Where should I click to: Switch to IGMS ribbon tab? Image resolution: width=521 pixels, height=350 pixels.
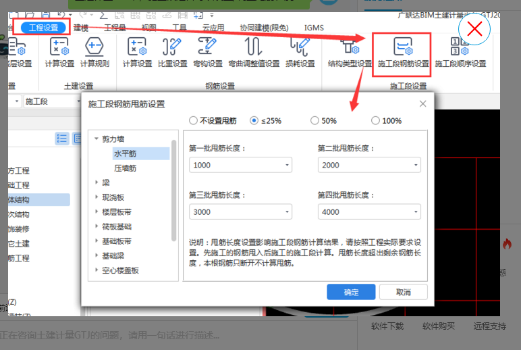point(314,28)
